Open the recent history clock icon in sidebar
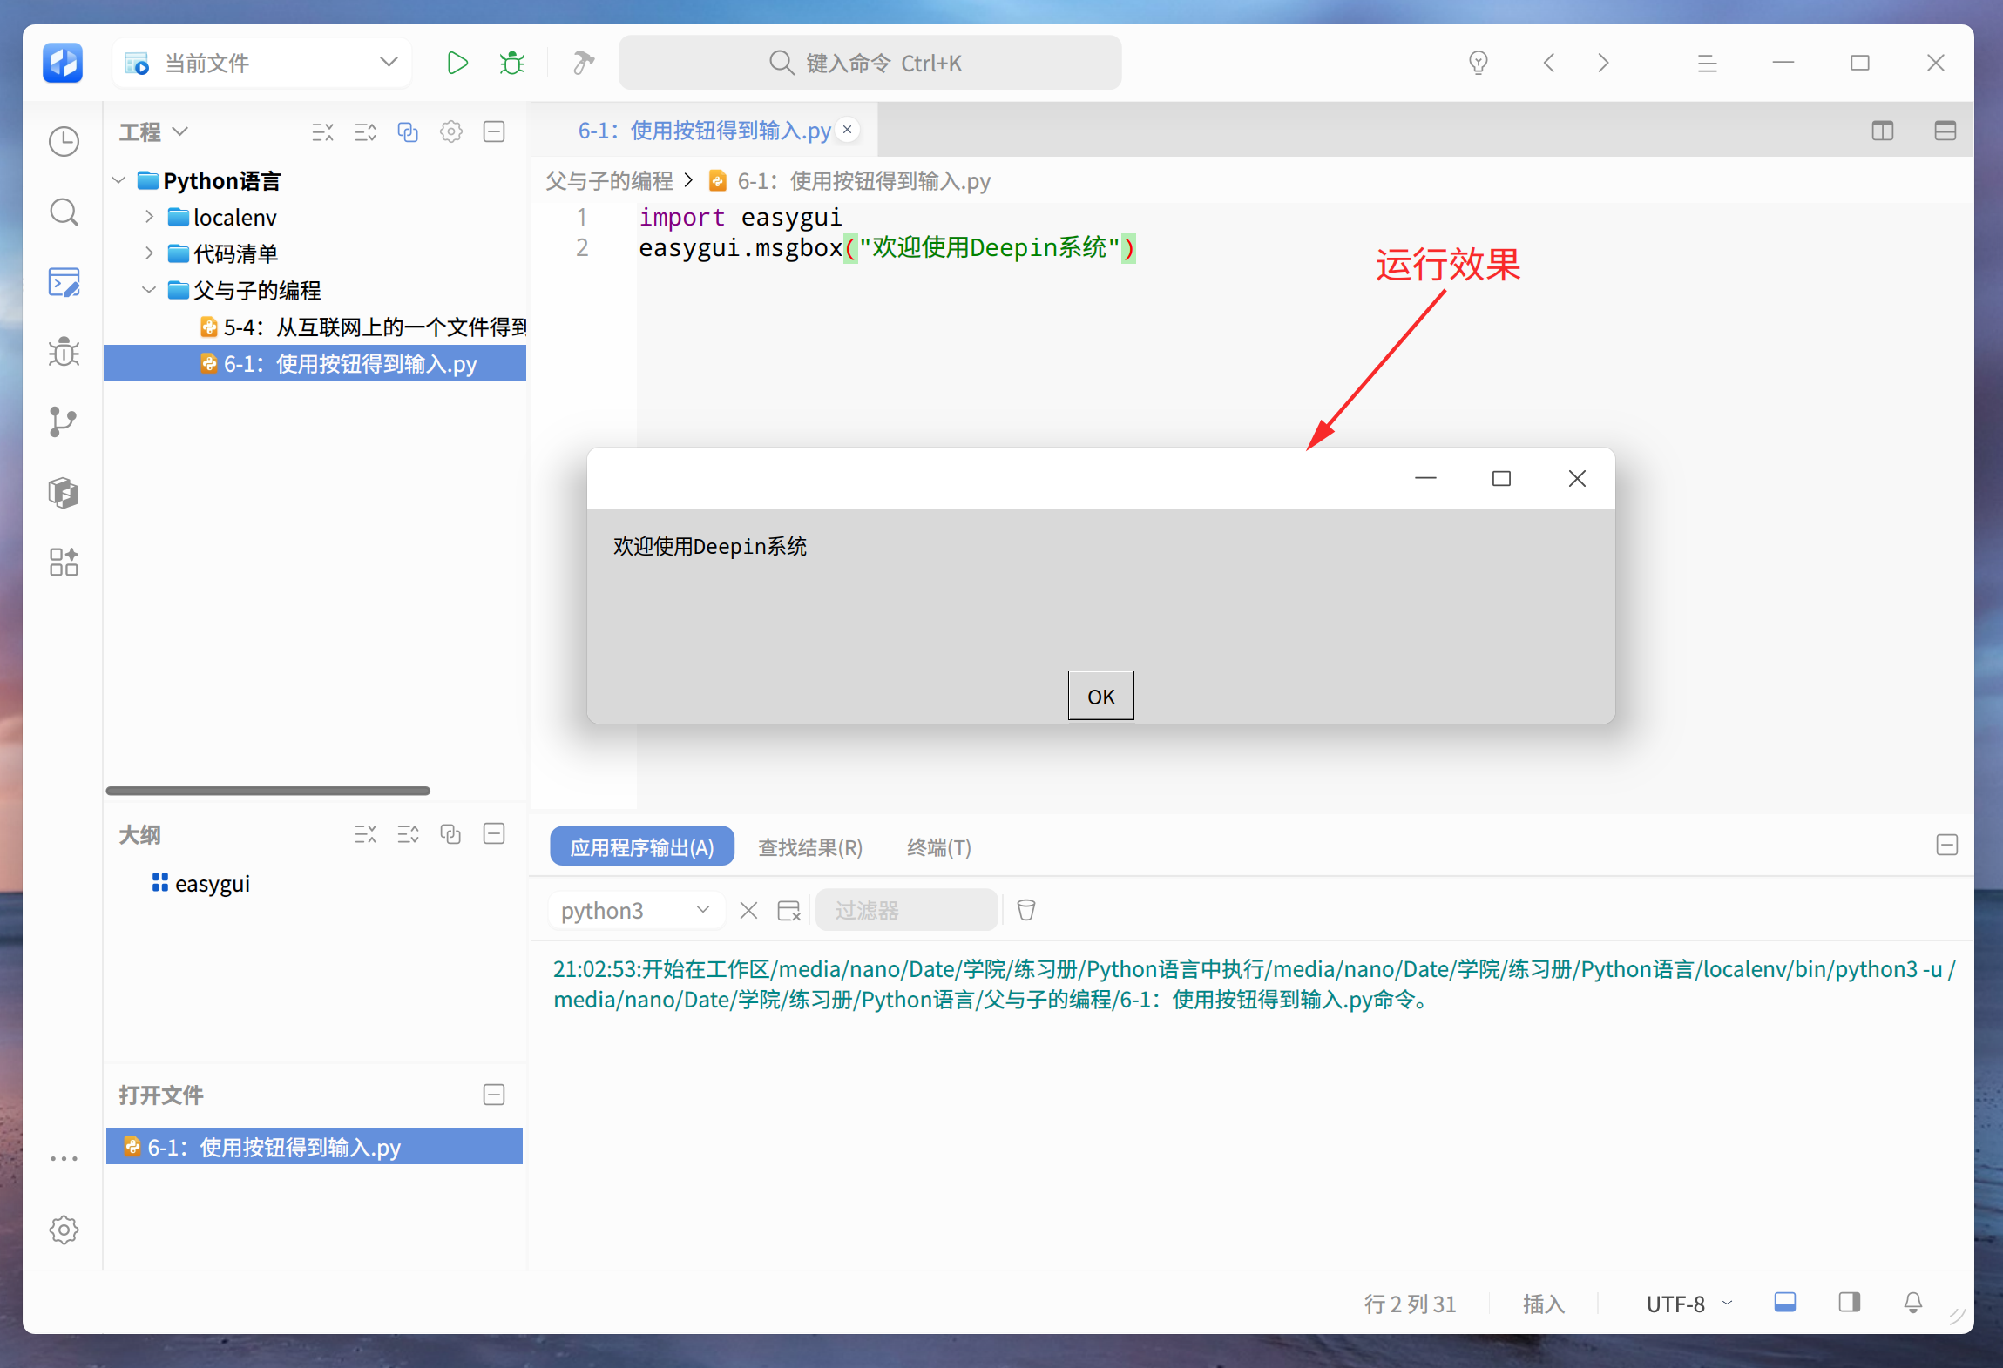 click(64, 141)
